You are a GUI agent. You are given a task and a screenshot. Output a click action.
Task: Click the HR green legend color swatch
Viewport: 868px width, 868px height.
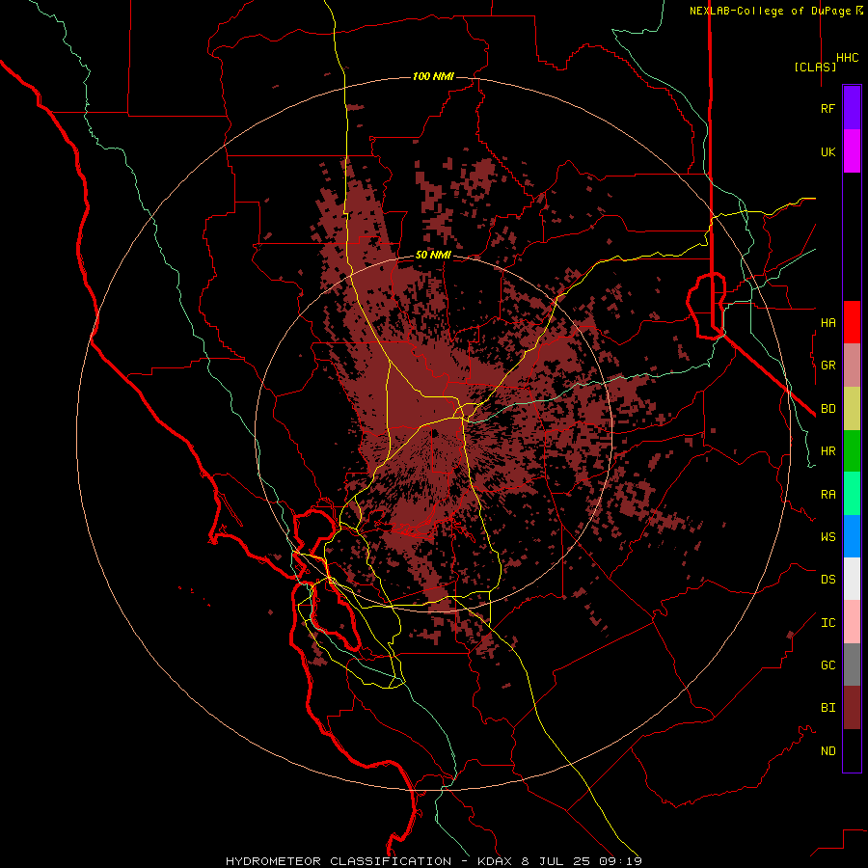click(852, 451)
